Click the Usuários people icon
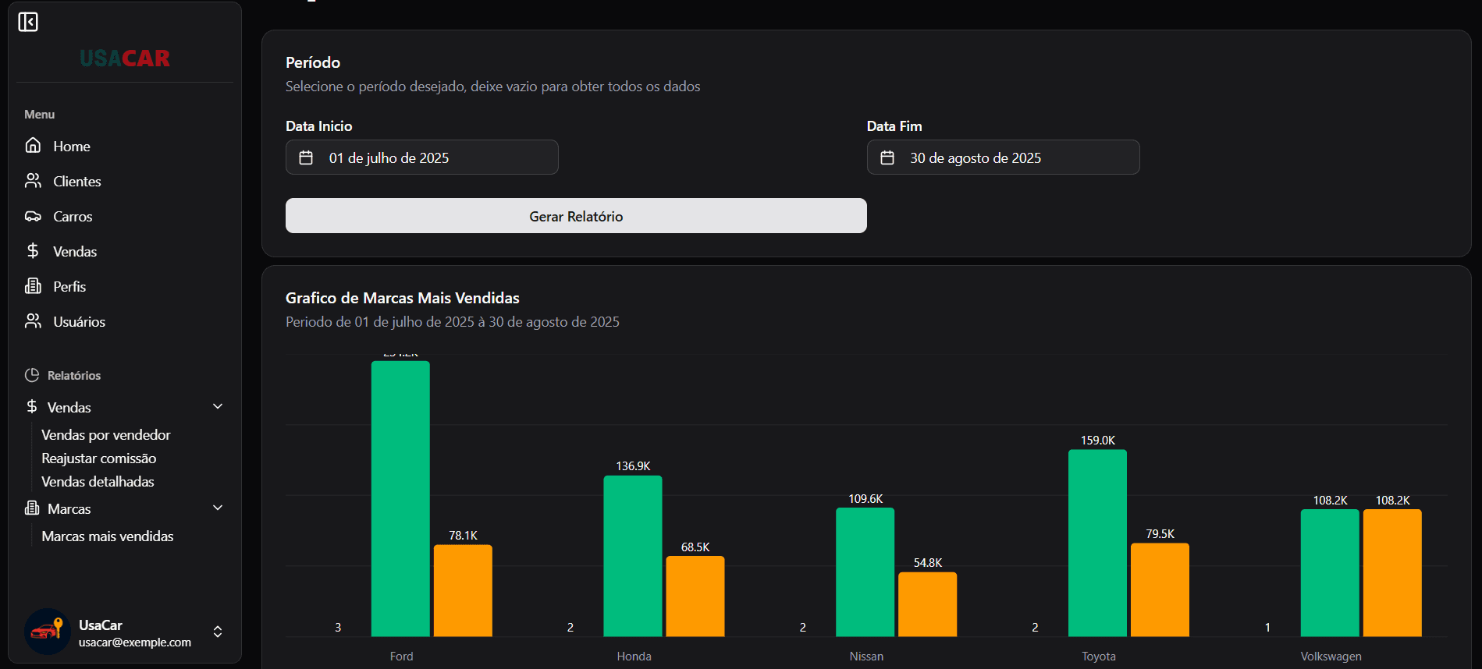This screenshot has height=669, width=1482. (x=33, y=321)
